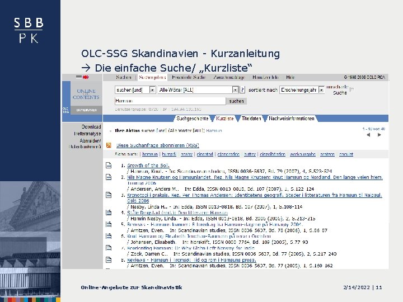Click the Datenbankmenü sidebar link
The height and width of the screenshot is (302, 403).
(85, 147)
